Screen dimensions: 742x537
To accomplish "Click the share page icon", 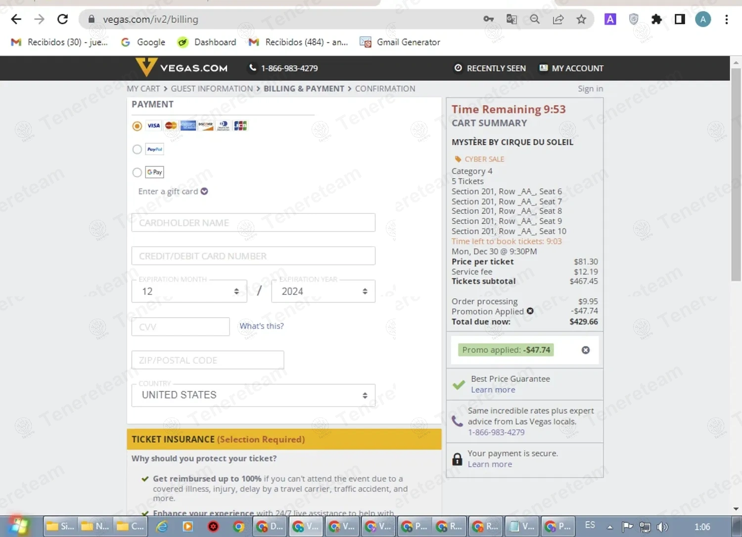I will click(x=558, y=19).
